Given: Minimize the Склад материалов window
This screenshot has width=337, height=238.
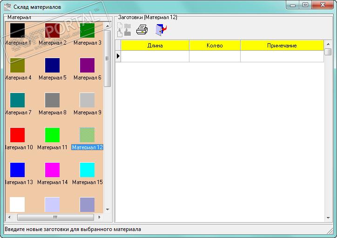Looking at the screenshot, I should tap(293, 5).
